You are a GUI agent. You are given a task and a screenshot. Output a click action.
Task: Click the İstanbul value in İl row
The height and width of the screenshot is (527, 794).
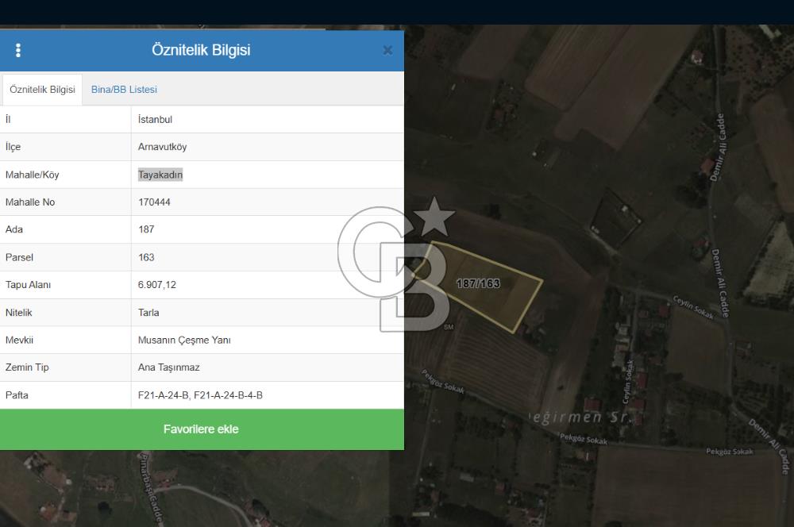click(x=155, y=120)
